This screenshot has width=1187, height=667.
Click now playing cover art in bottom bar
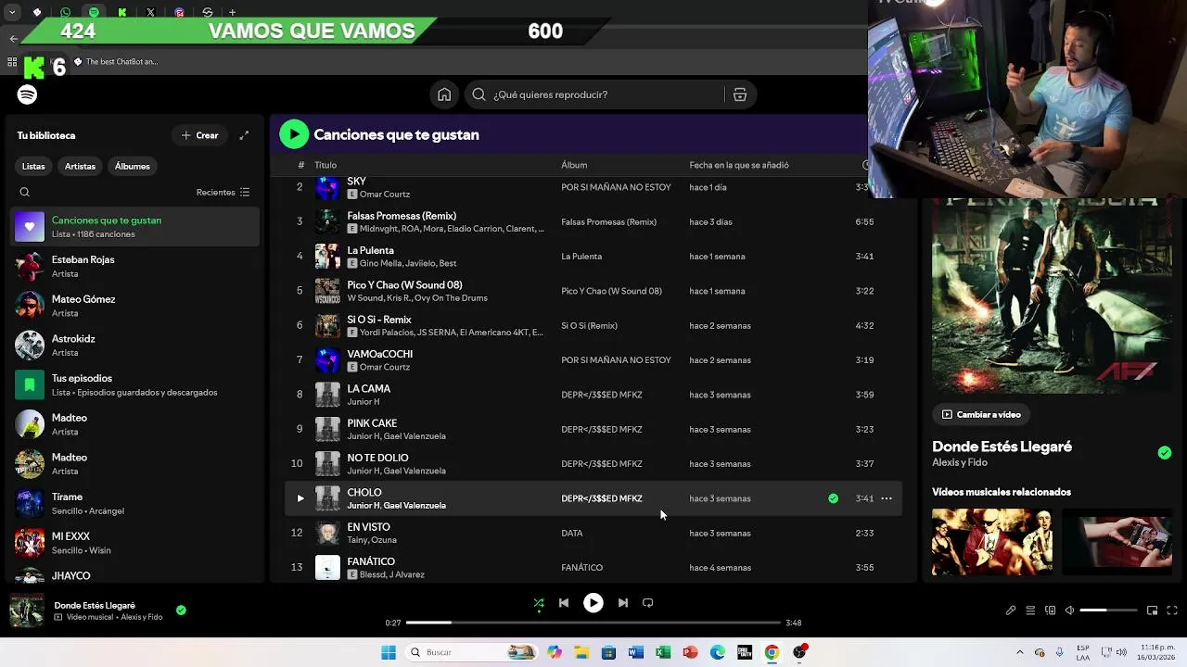point(27,611)
